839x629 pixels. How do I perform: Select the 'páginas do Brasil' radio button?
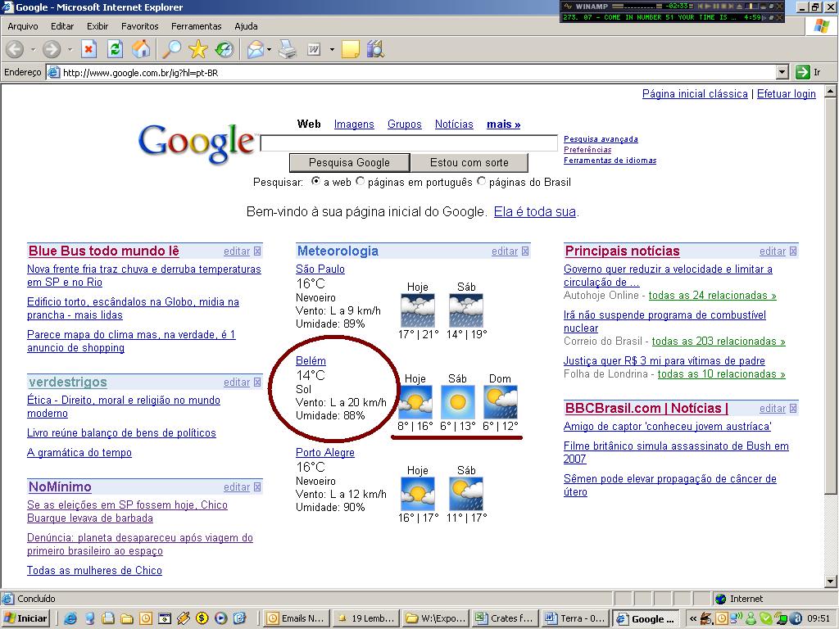point(481,181)
